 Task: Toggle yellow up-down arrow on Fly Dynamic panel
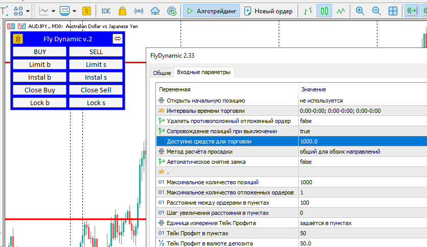(18, 38)
